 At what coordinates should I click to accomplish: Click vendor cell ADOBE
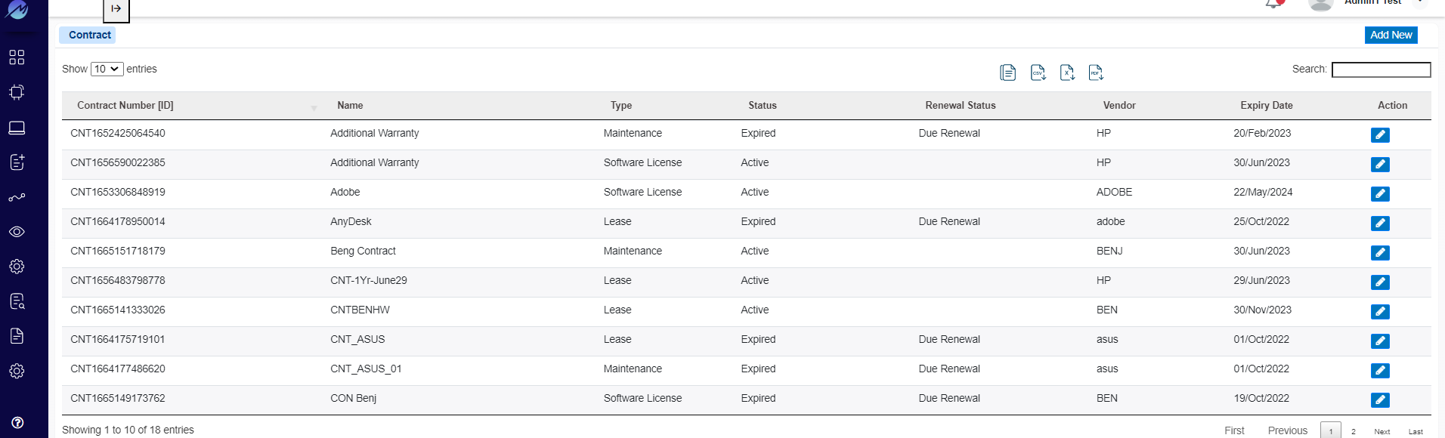[x=1114, y=192]
